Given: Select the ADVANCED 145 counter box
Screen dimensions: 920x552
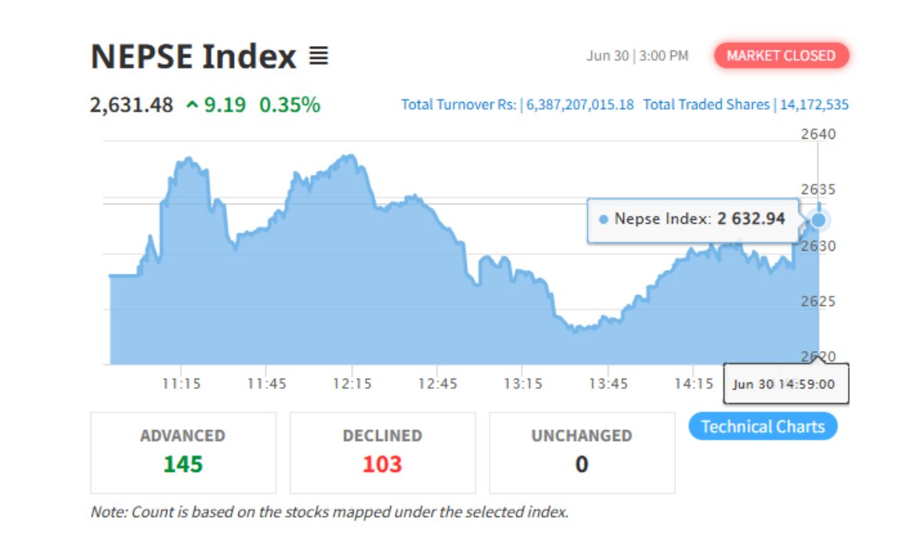Looking at the screenshot, I should [x=182, y=452].
